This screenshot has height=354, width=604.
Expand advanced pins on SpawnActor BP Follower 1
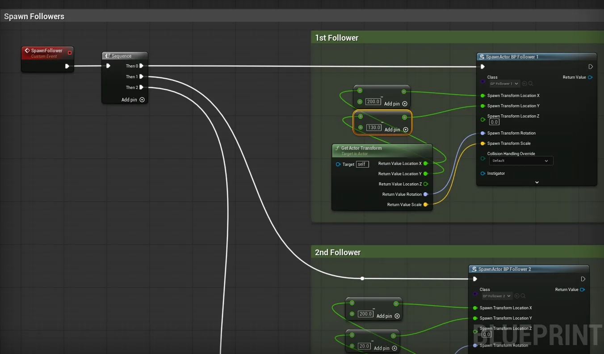point(537,182)
